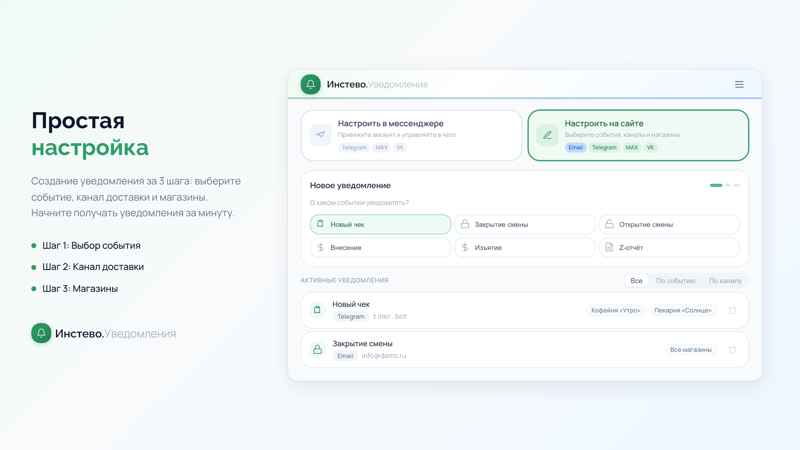The width and height of the screenshot is (800, 450).
Task: Click the pencil edit icon
Action: pyautogui.click(x=547, y=135)
